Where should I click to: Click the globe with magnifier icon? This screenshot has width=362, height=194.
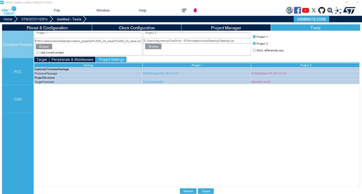(330, 10)
